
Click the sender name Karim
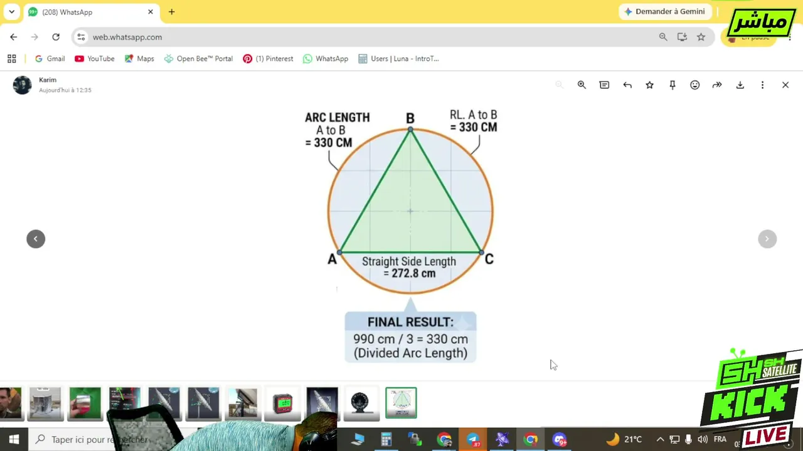[x=48, y=80]
